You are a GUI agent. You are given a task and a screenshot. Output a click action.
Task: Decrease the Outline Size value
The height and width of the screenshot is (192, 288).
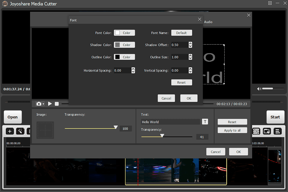(x=190, y=58)
